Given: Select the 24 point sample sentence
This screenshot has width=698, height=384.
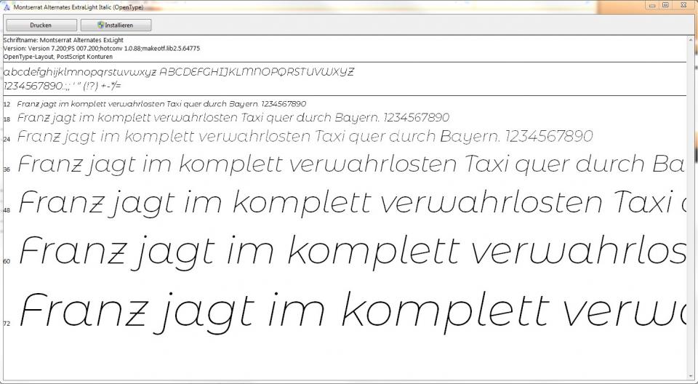Looking at the screenshot, I should click(x=305, y=137).
